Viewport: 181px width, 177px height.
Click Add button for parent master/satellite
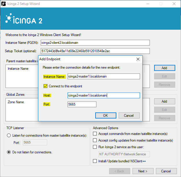coord(165,68)
